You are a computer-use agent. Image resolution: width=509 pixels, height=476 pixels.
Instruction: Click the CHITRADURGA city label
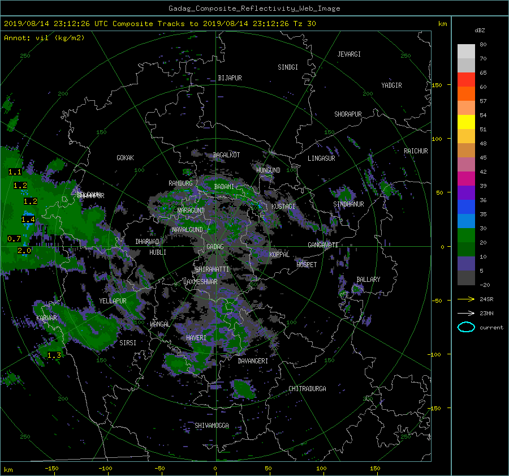pyautogui.click(x=307, y=389)
